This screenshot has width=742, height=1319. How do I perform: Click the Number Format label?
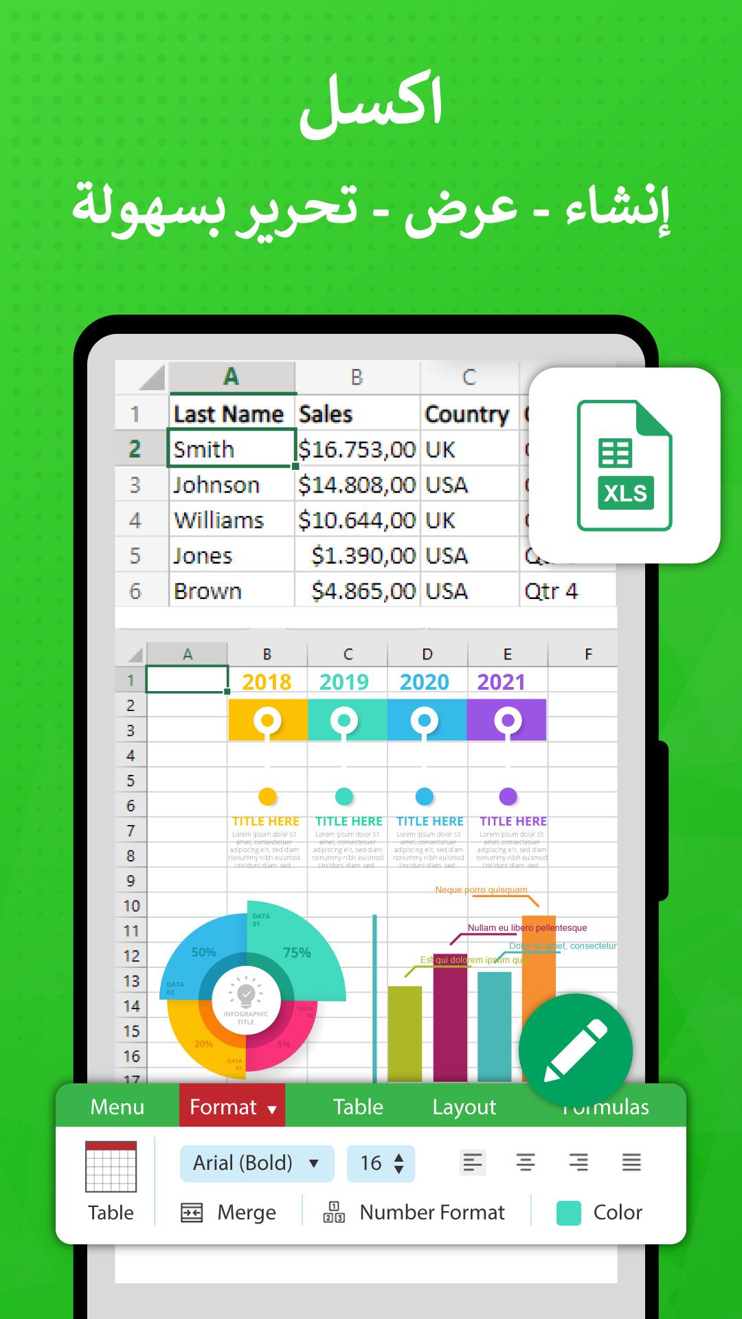pyautogui.click(x=432, y=1213)
